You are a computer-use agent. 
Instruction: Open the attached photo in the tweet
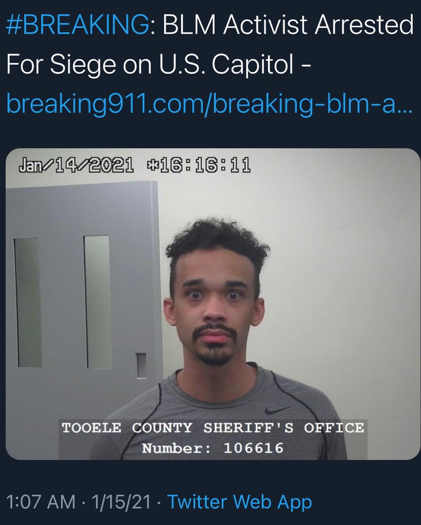pyautogui.click(x=213, y=304)
